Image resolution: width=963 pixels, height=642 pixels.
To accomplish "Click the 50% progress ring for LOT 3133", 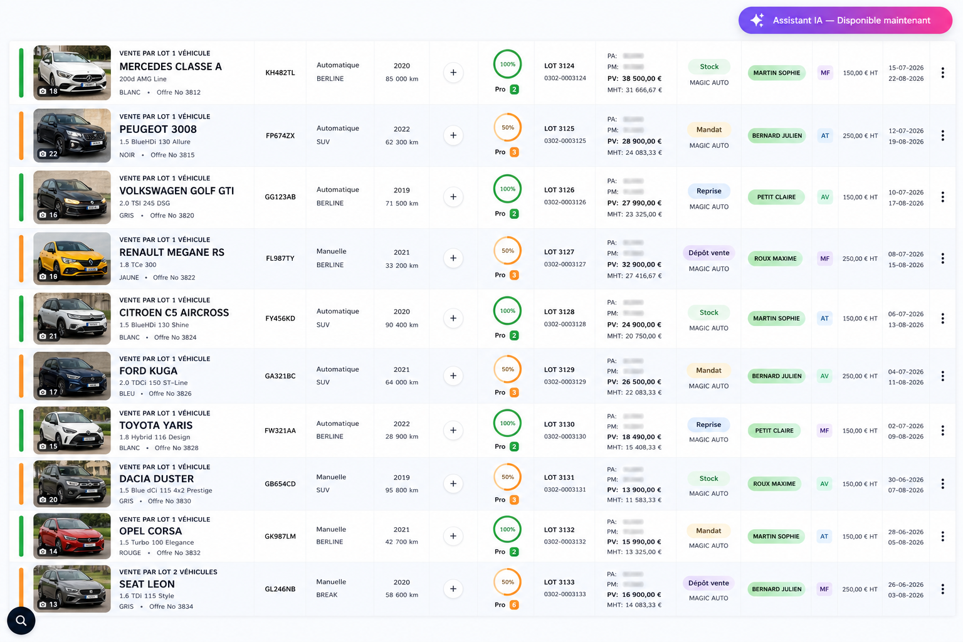I will tap(508, 582).
